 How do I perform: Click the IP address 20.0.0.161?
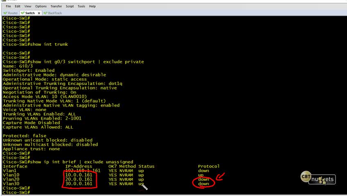[x=79, y=179]
